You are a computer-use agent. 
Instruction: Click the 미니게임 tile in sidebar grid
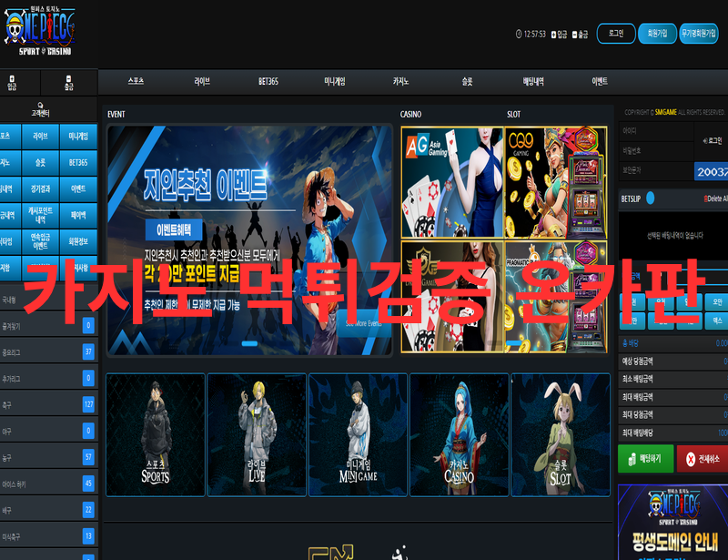(x=78, y=137)
